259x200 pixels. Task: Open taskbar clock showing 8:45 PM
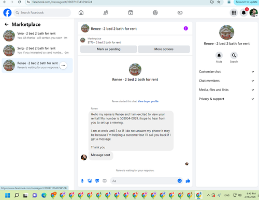[x=251, y=195]
